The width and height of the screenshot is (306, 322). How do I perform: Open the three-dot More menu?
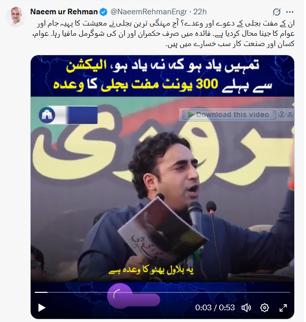click(x=290, y=12)
